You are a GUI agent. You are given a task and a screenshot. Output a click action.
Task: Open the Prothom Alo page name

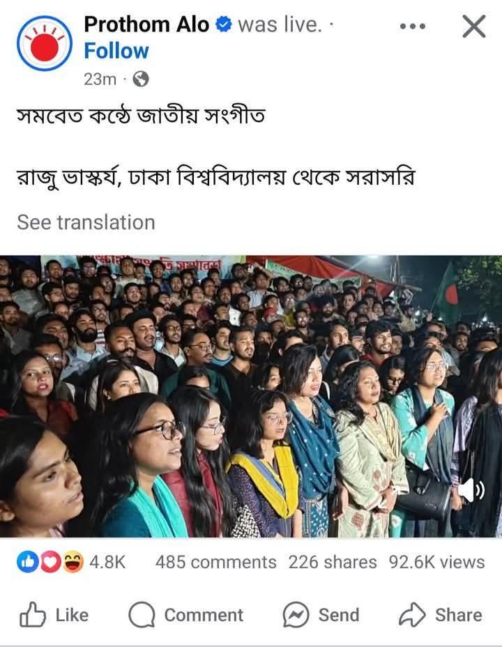146,25
